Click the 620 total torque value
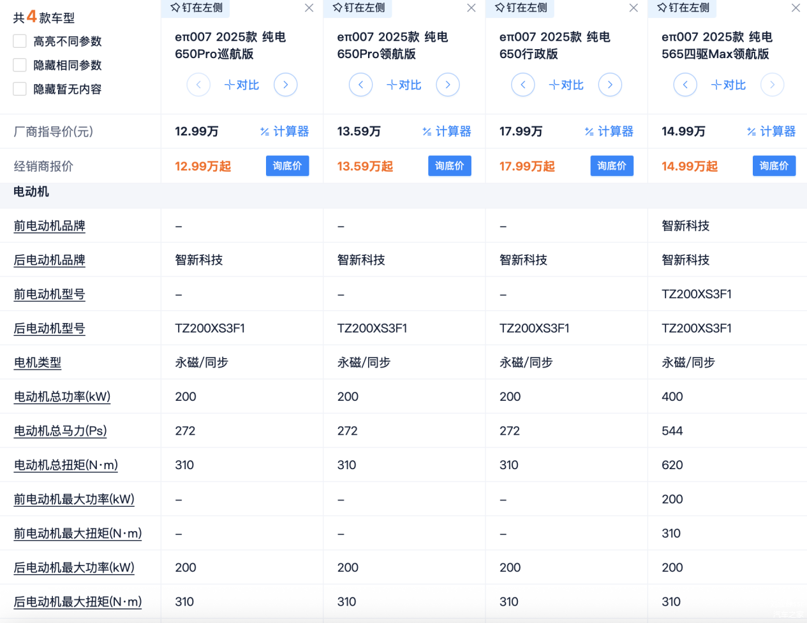807x623 pixels. point(672,465)
